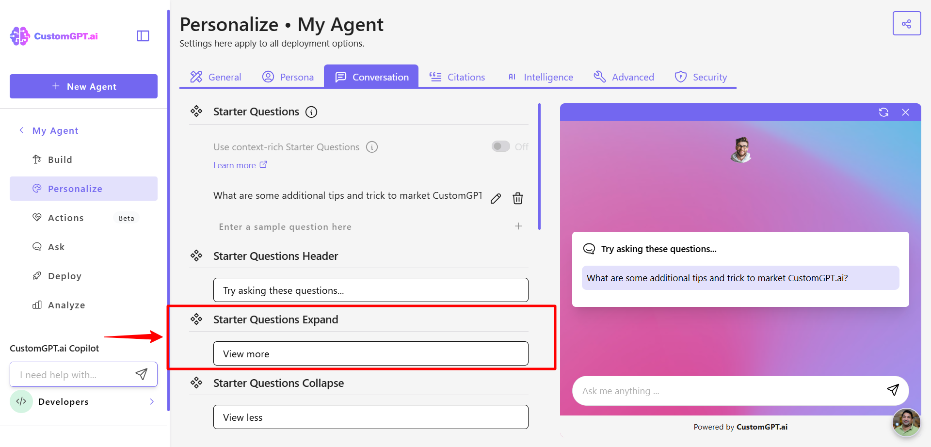The height and width of the screenshot is (447, 931).
Task: Click the chat bubble icon beside Try asking
Action: click(589, 249)
